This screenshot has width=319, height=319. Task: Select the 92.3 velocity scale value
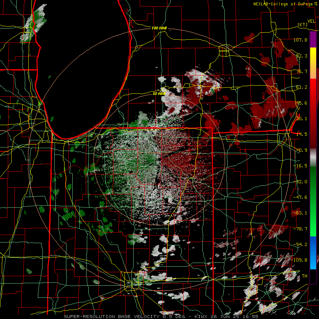302,56
